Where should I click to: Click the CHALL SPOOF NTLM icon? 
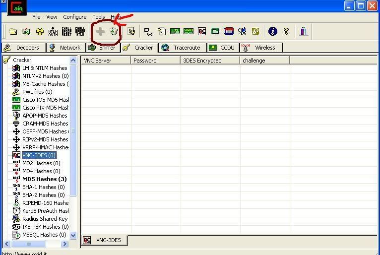(x=80, y=32)
